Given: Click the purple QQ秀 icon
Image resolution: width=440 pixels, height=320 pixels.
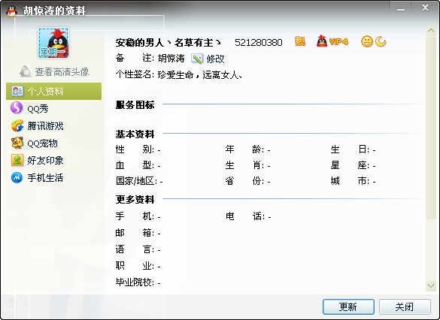Looking at the screenshot, I should (x=17, y=108).
